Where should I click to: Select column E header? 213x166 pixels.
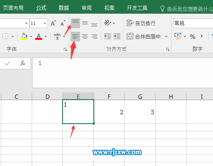click(x=78, y=97)
